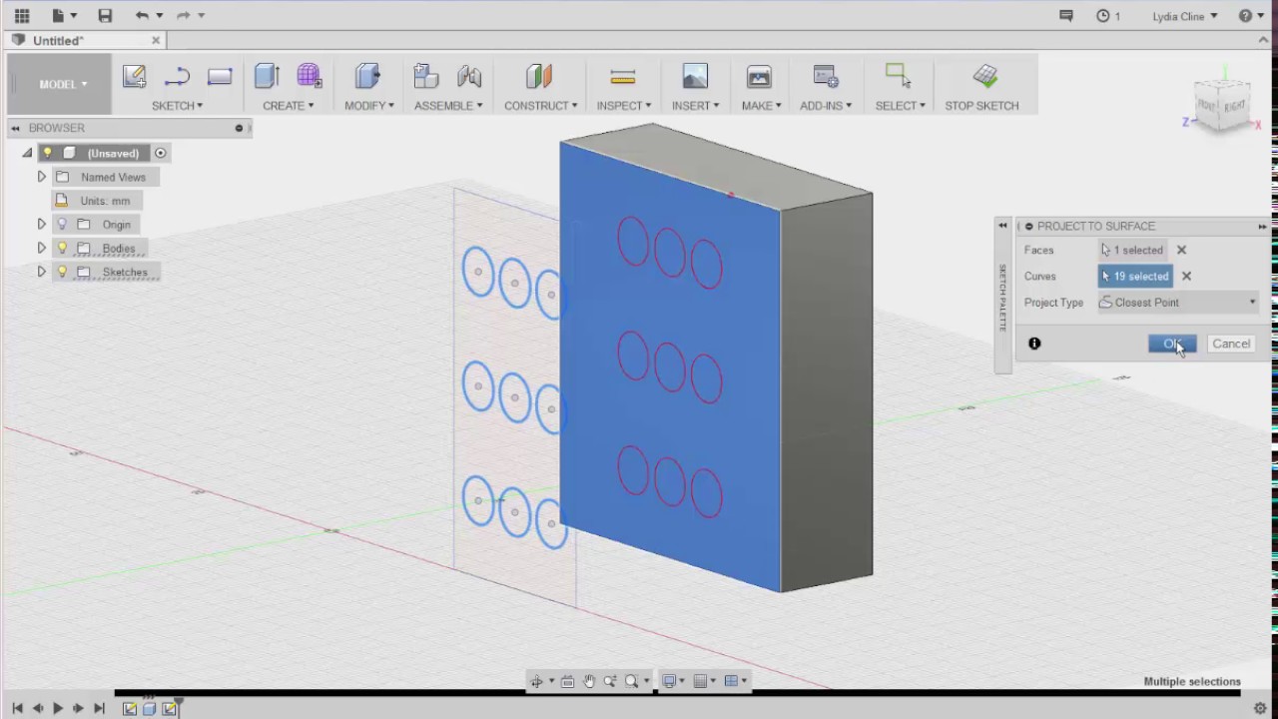Remove the 19 selected curves with the X
The image size is (1278, 719).
tap(1186, 276)
